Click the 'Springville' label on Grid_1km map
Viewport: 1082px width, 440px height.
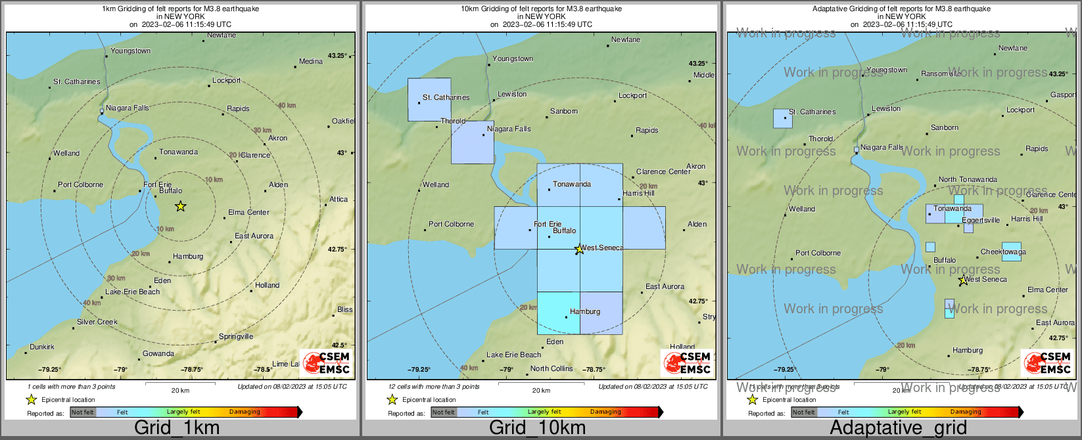tap(236, 336)
